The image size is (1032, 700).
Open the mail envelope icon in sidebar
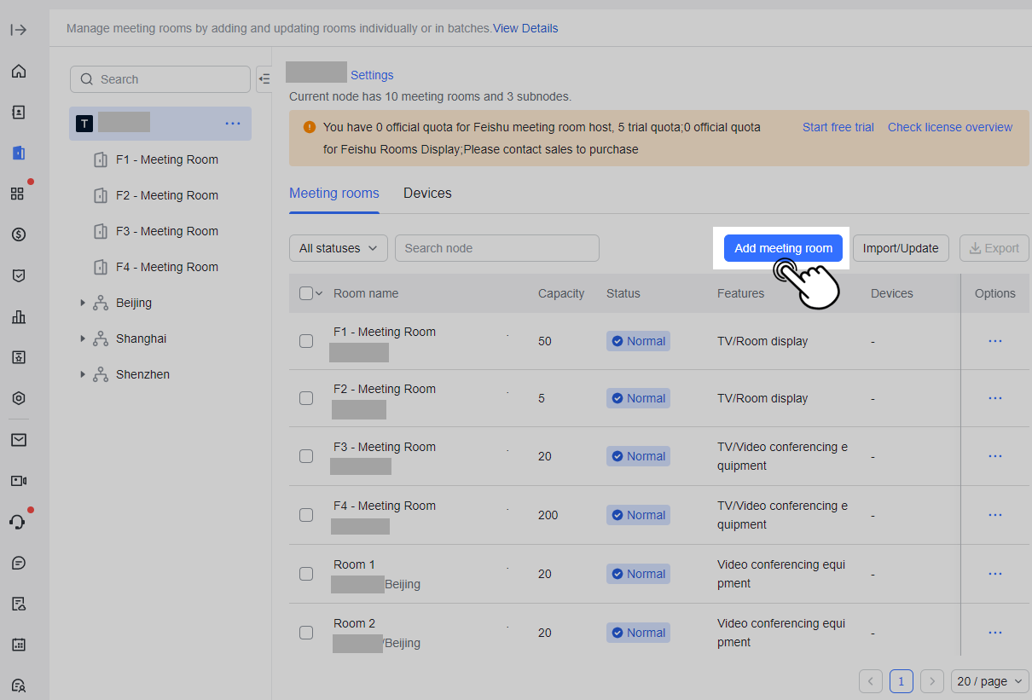[x=19, y=440]
